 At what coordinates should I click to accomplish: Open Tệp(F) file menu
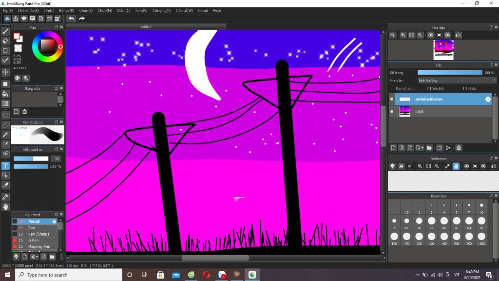pos(8,11)
